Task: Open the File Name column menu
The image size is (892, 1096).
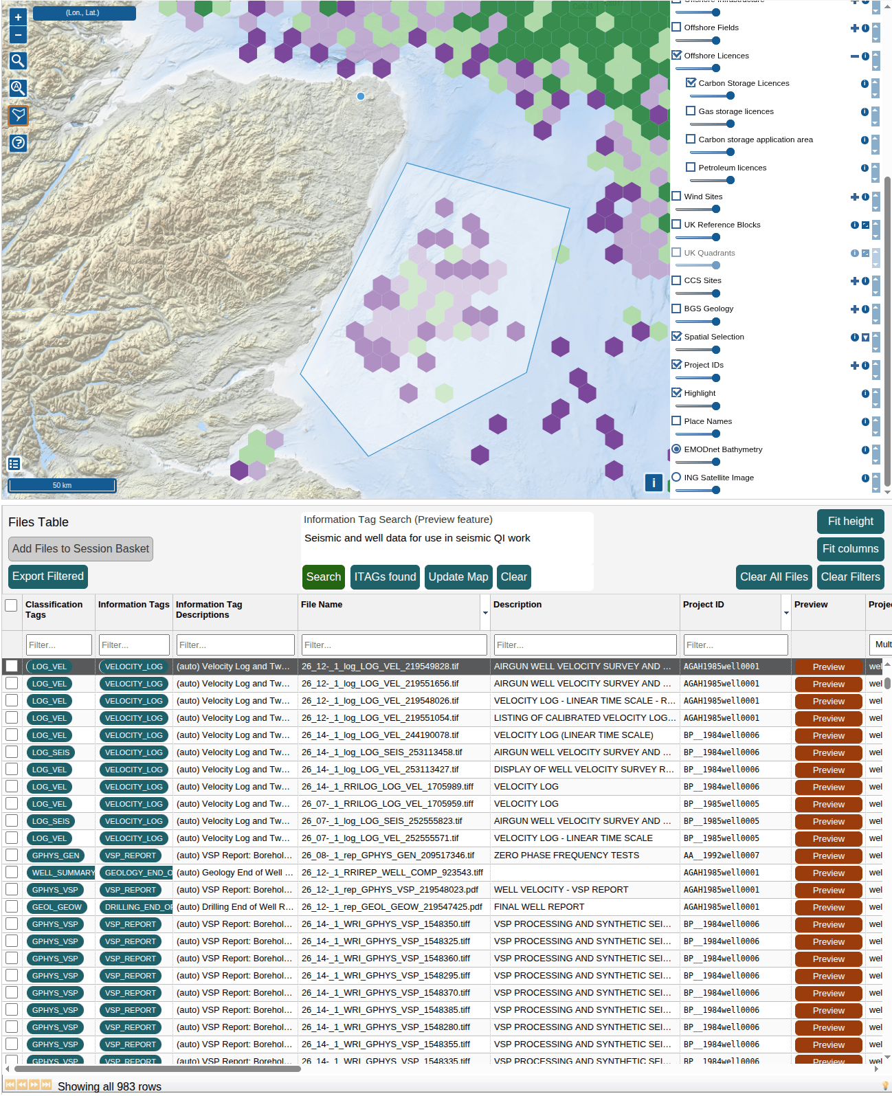Action: pos(485,613)
